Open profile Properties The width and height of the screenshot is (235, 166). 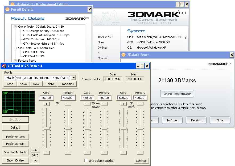pos(67,84)
